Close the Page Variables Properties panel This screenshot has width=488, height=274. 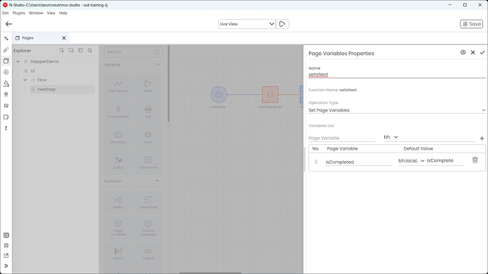coord(472,52)
